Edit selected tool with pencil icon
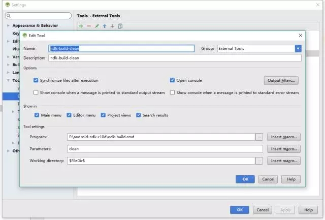 pyautogui.click(x=96, y=26)
